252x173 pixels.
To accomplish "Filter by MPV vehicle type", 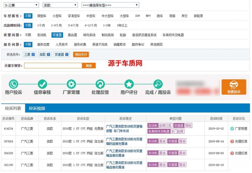I will pos(148,16).
